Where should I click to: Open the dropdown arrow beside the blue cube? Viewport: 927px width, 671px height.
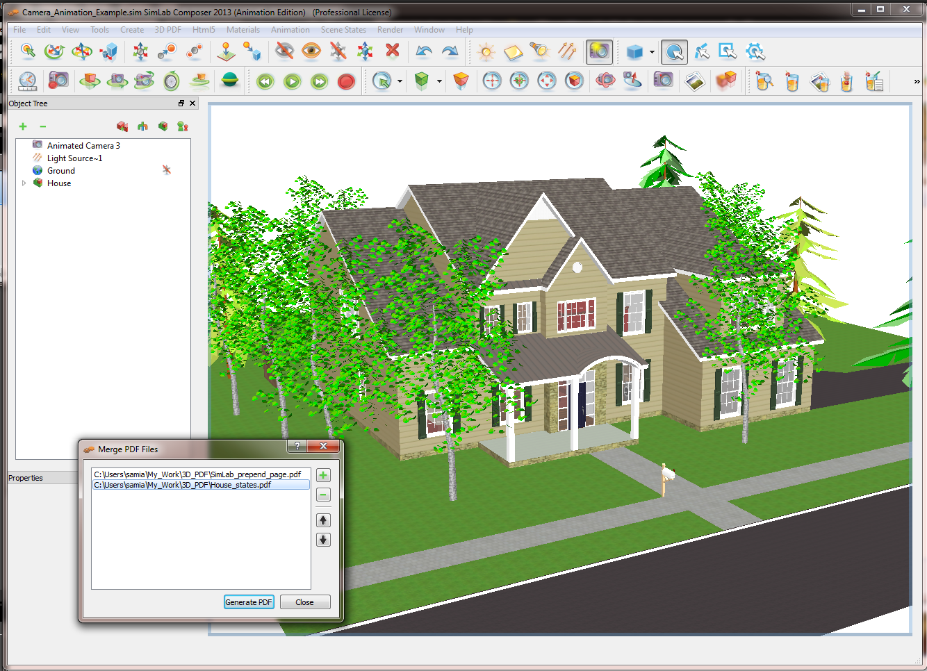pyautogui.click(x=652, y=52)
